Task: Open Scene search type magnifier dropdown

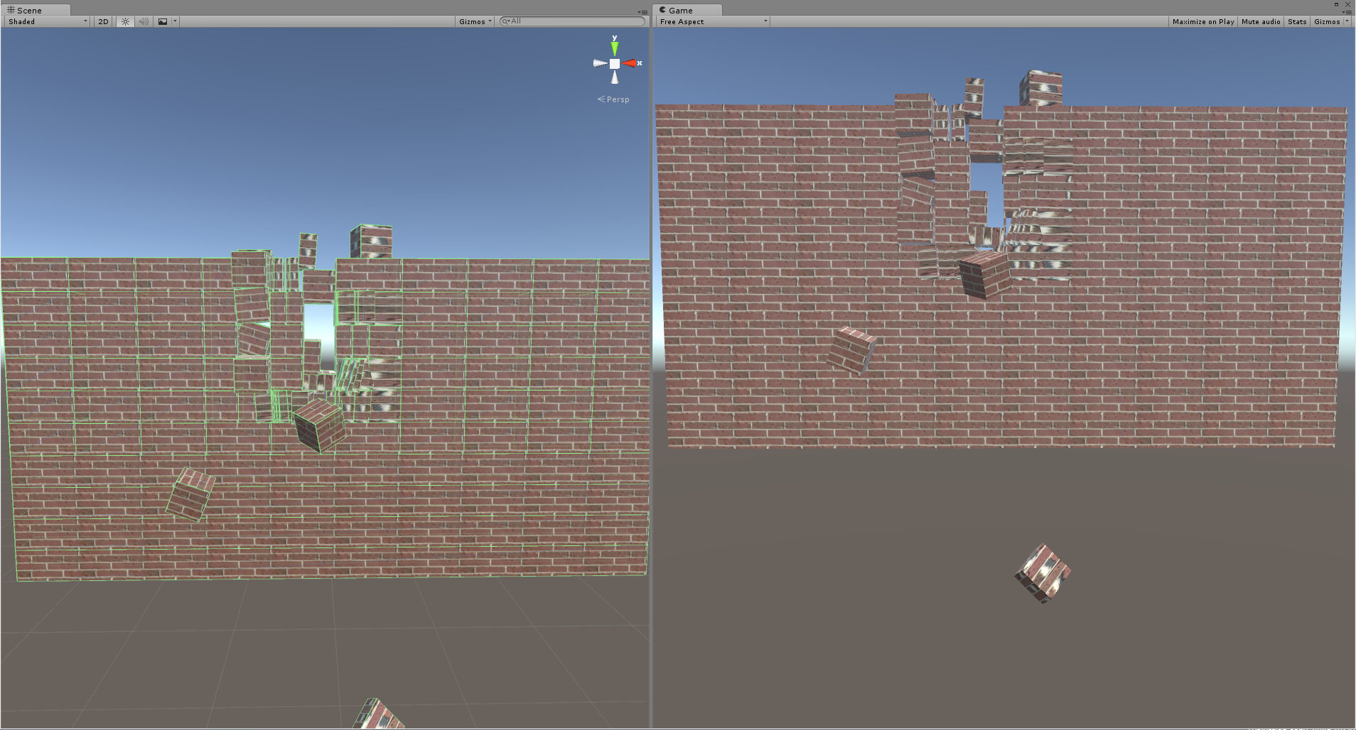Action: click(x=506, y=21)
